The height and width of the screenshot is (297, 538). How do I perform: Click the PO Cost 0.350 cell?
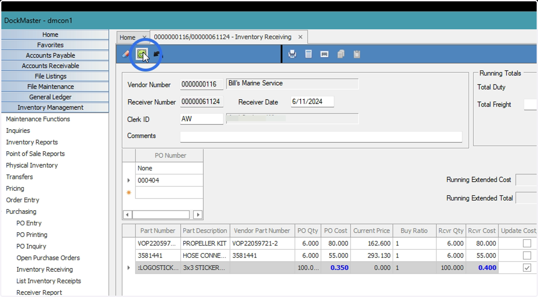[x=336, y=267]
